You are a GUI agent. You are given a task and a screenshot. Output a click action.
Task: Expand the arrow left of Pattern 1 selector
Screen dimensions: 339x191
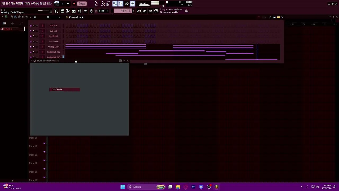112,11
